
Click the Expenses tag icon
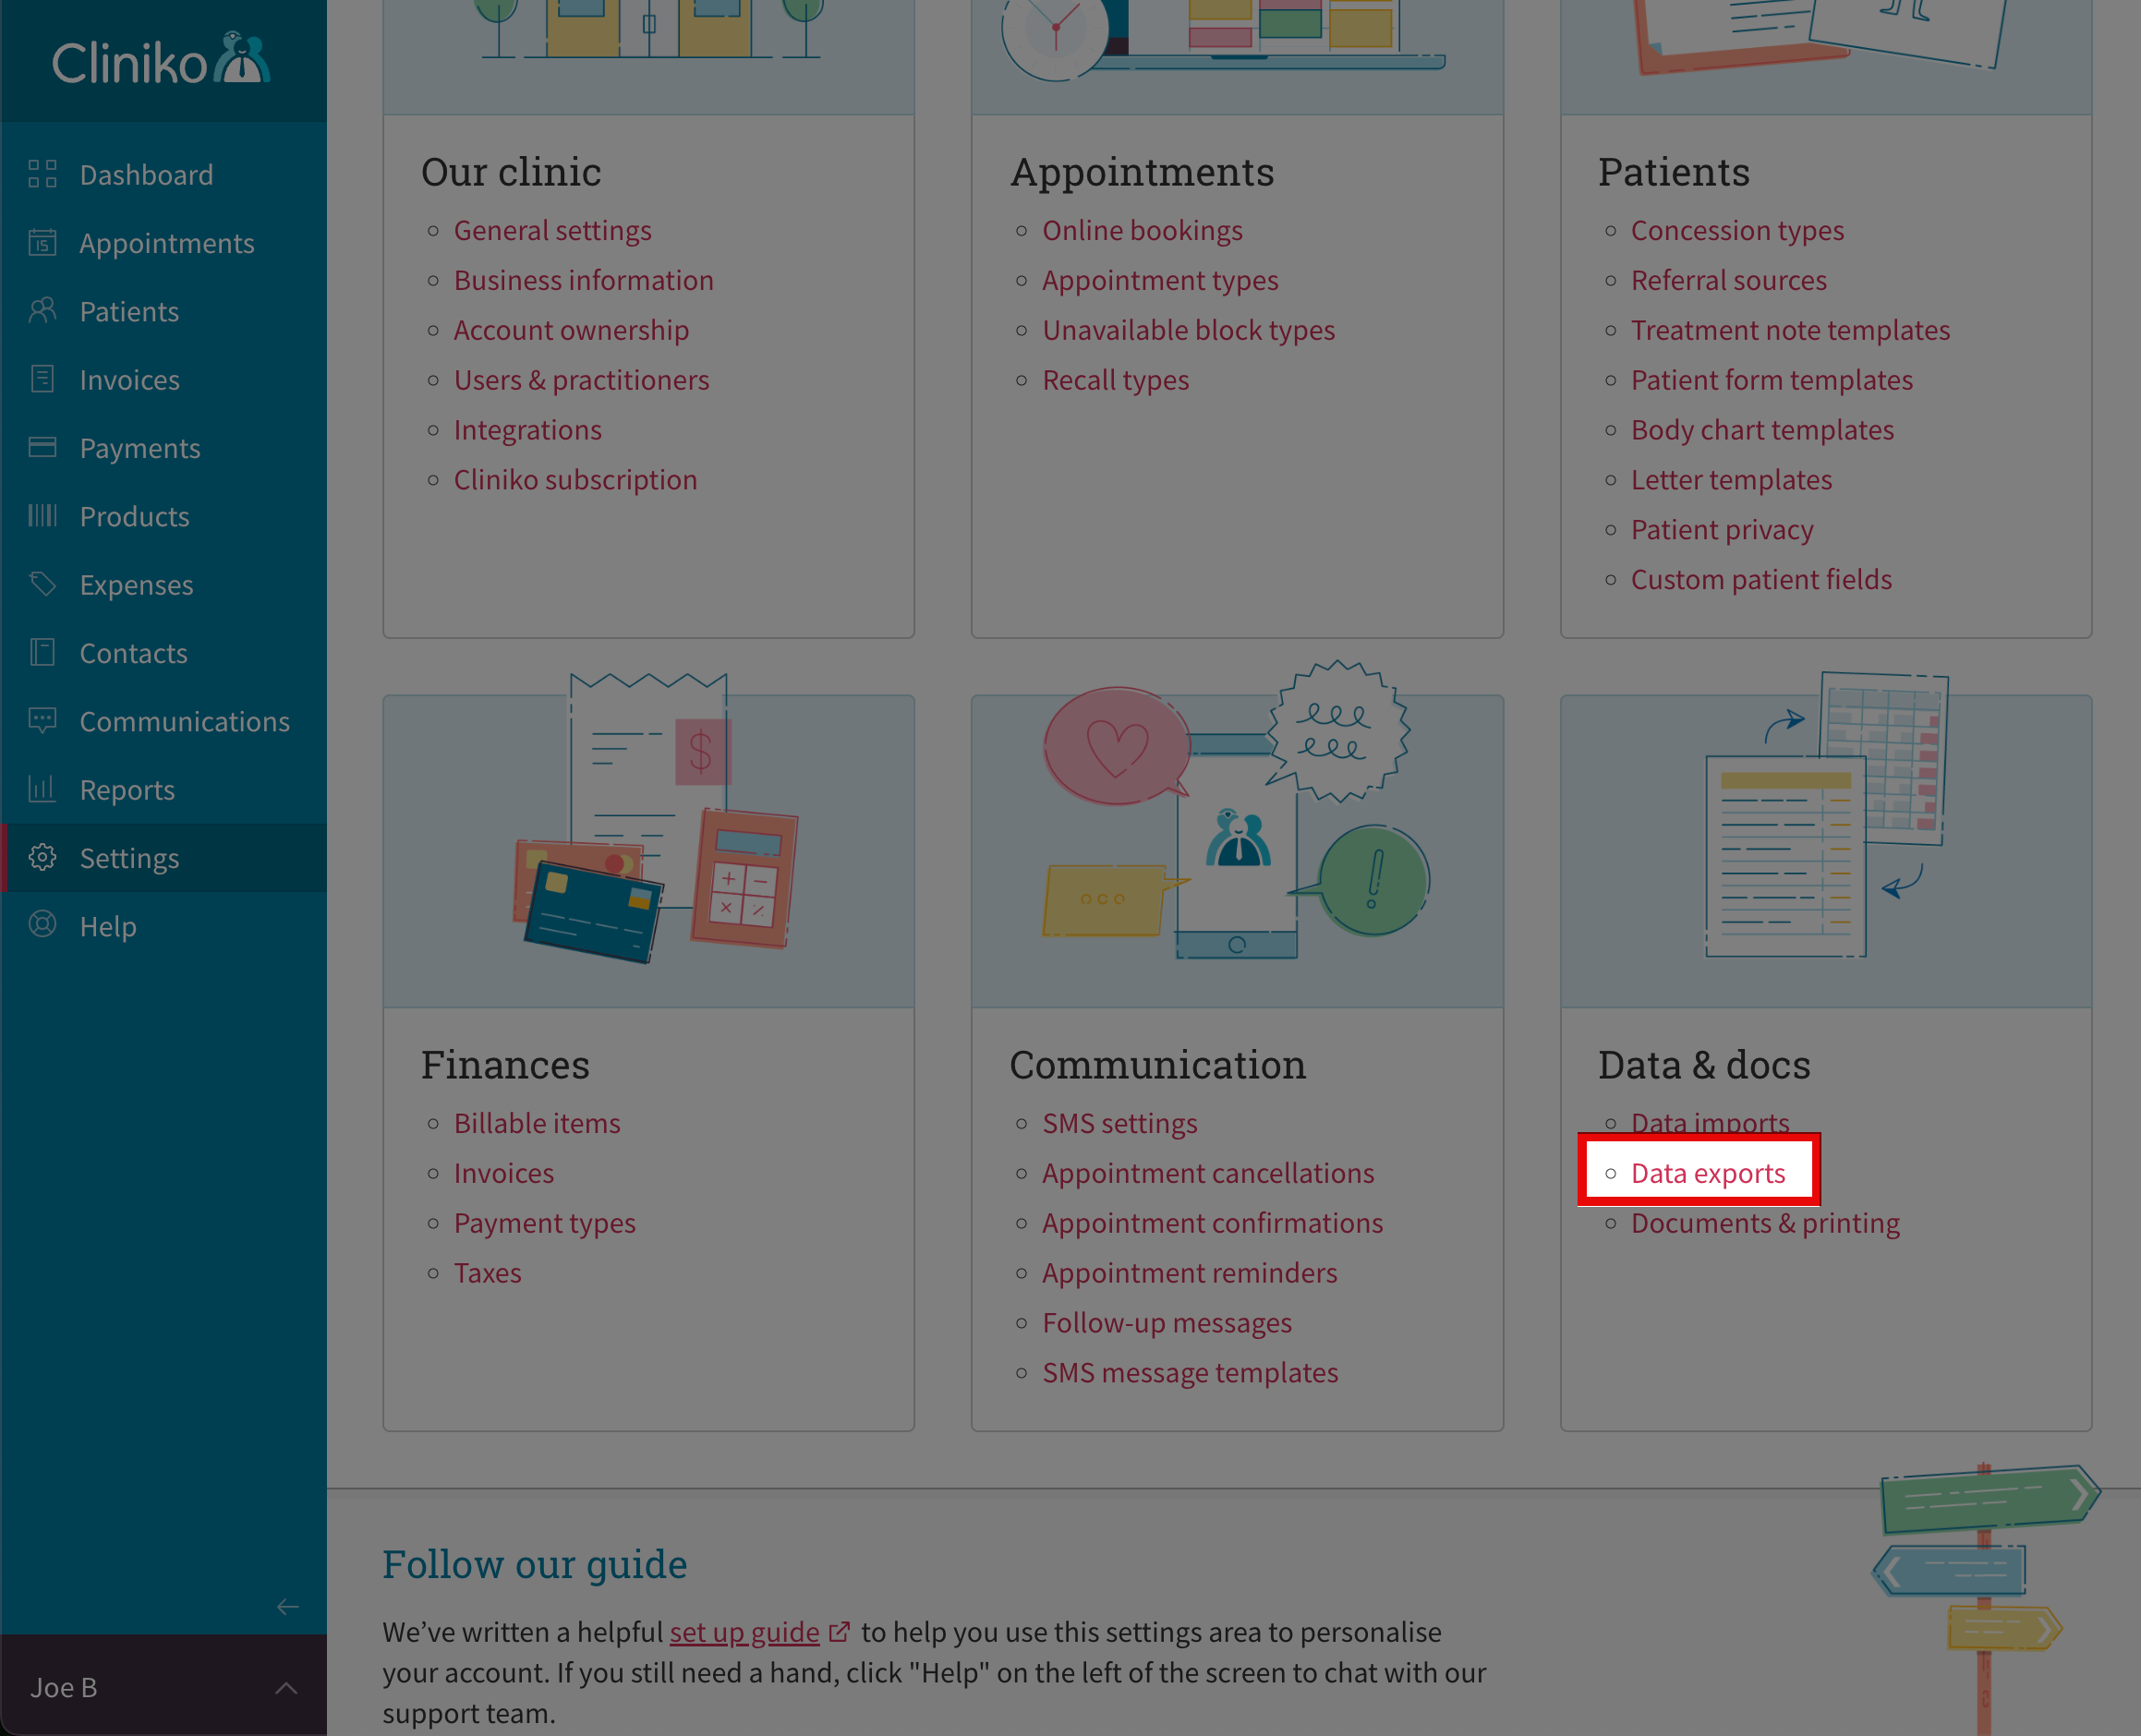point(42,584)
